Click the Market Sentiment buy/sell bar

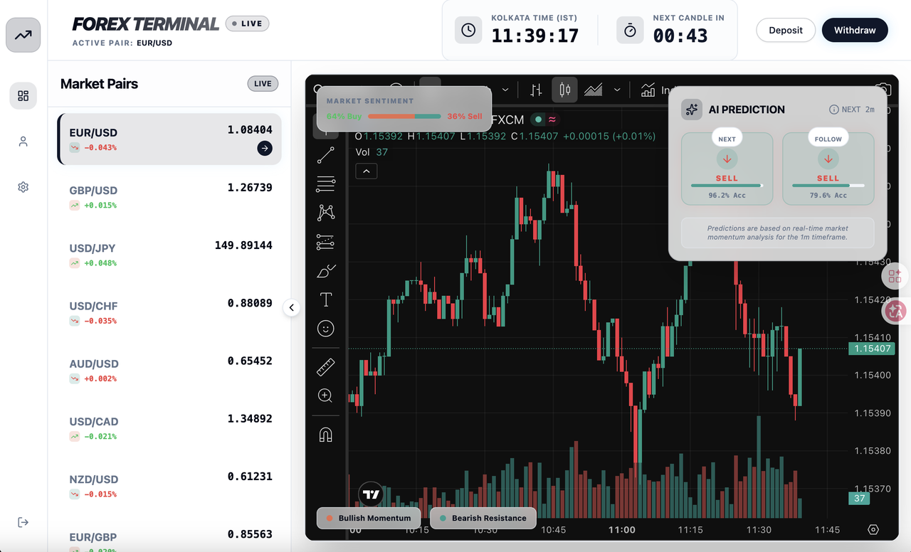(404, 116)
